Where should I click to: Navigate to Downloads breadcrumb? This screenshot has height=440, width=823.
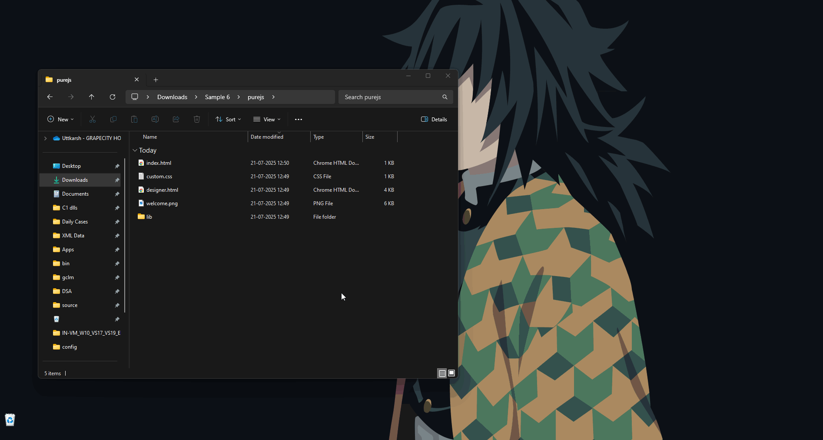click(x=172, y=97)
